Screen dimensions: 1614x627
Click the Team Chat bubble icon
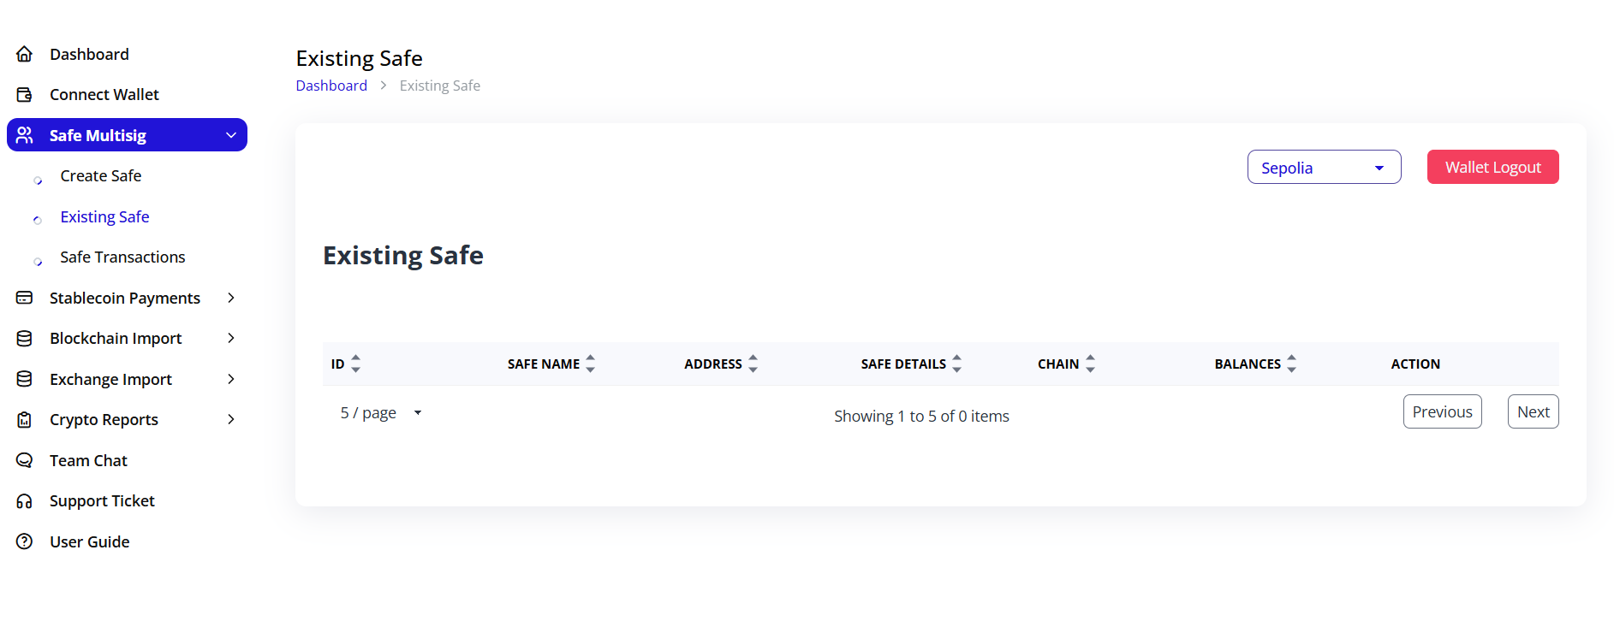25,460
